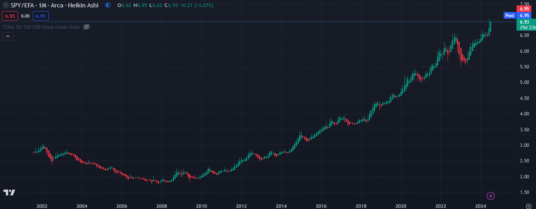Image resolution: width=536 pixels, height=209 pixels.
Task: Click the latest green candle at chart top
Action: (x=490, y=27)
